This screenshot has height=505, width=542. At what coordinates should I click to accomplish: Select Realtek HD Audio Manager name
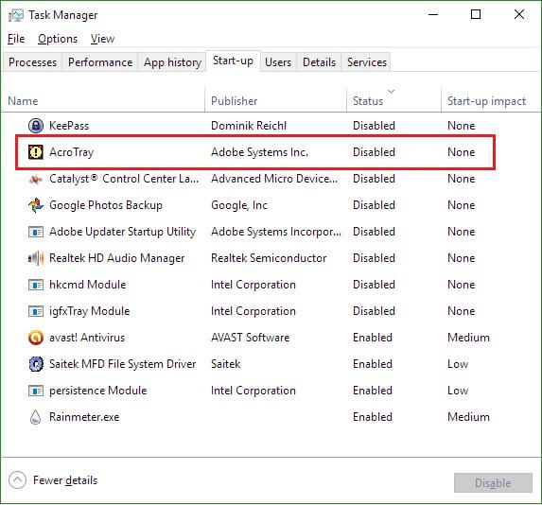point(116,258)
